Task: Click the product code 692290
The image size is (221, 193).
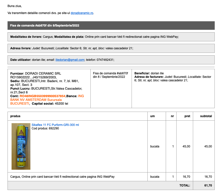Action: tap(54, 128)
